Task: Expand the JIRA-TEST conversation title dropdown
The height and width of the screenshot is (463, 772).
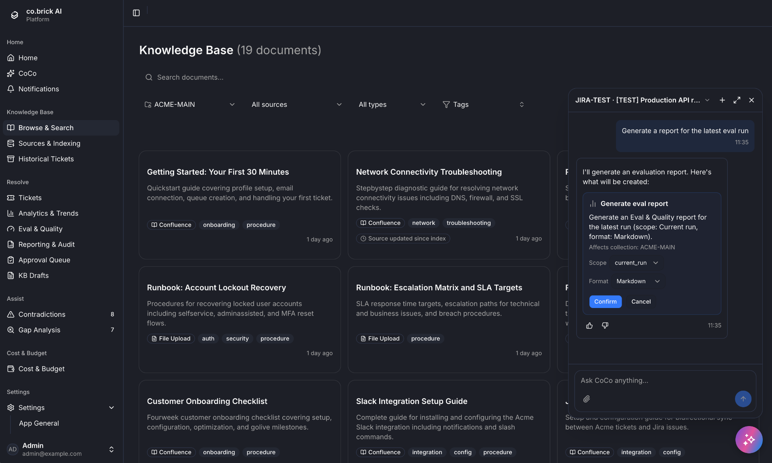Action: [707, 100]
